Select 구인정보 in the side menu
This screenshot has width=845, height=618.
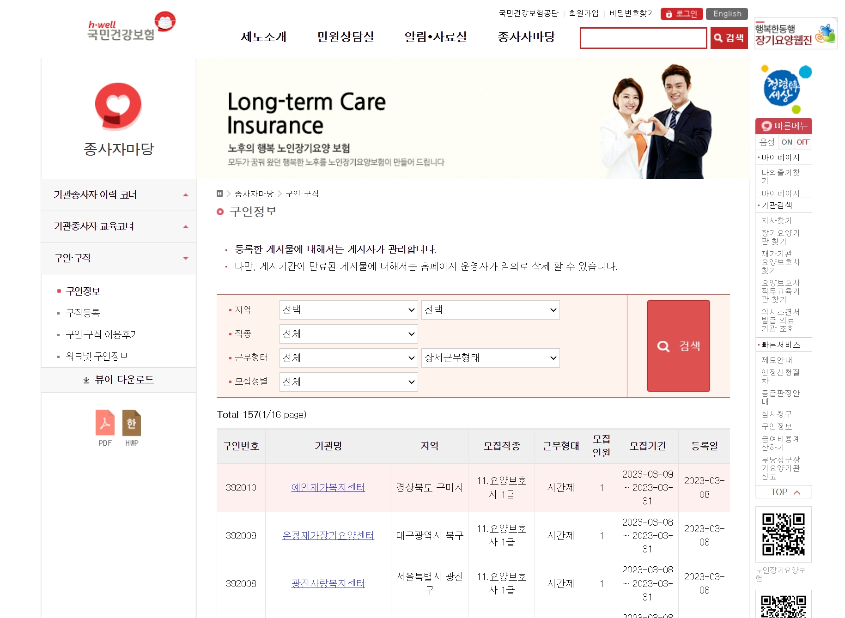point(83,291)
